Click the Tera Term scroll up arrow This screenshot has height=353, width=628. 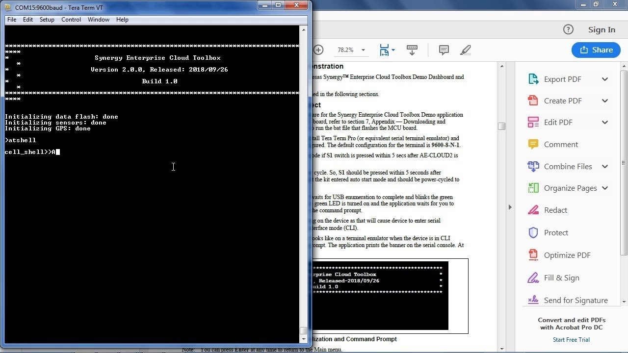click(304, 30)
